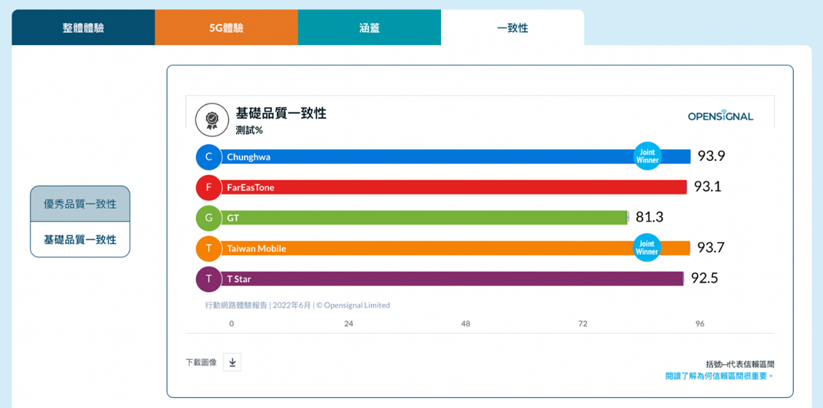
Task: Switch to the 整體體驗 tab
Action: [x=83, y=28]
